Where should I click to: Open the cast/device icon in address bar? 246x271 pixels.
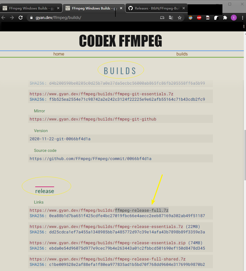162,18
